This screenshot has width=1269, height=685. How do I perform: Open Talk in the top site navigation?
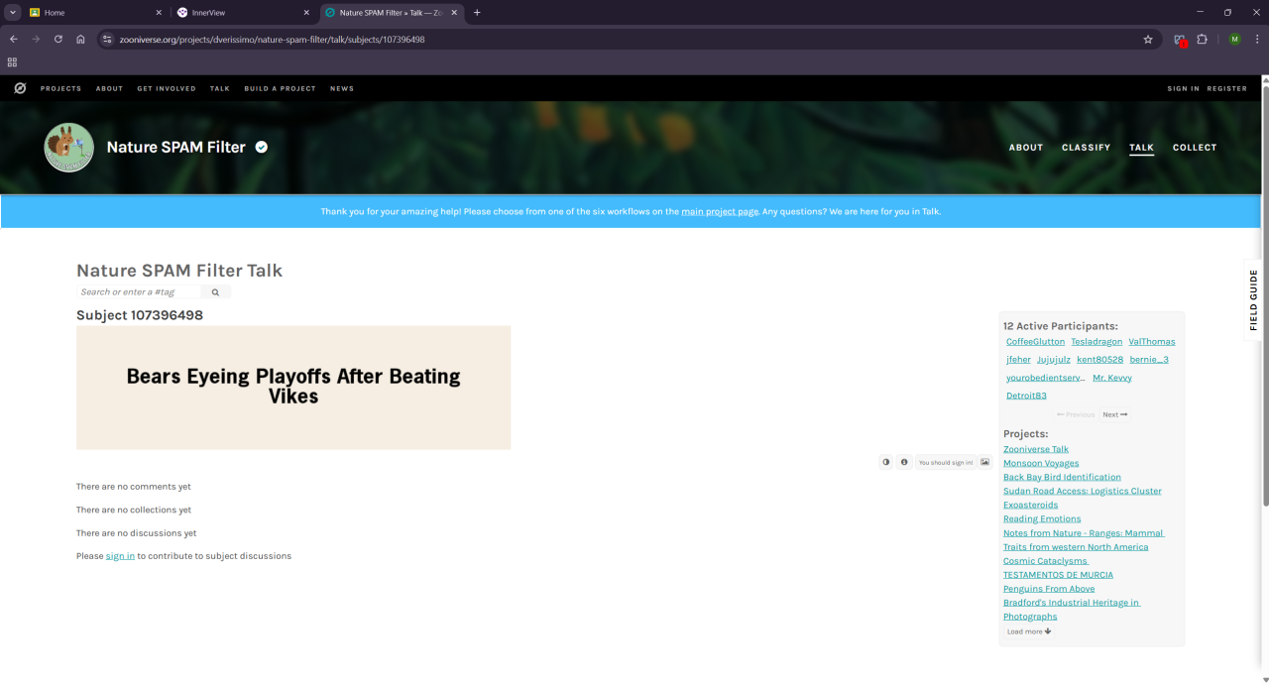(x=220, y=88)
